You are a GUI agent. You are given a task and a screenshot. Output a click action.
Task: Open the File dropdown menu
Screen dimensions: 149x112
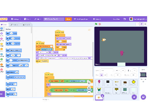click(27, 19)
